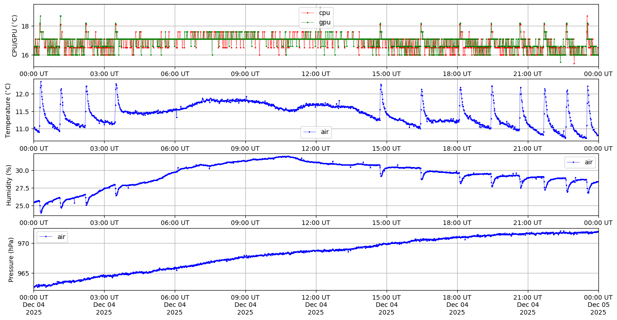Click 06:00 UT label under CPU/GPU plot
The height and width of the screenshot is (320, 617).
175,74
